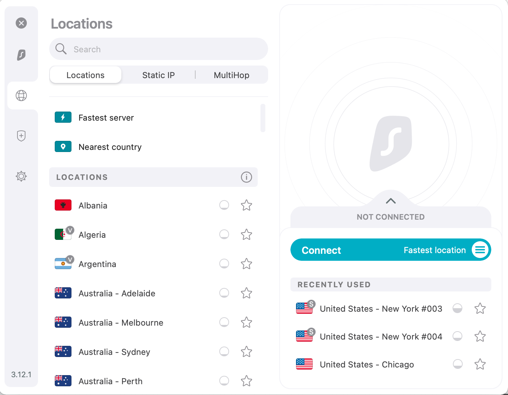This screenshot has height=395, width=508.
Task: Open the Surfshark logo home icon
Action: tap(21, 55)
